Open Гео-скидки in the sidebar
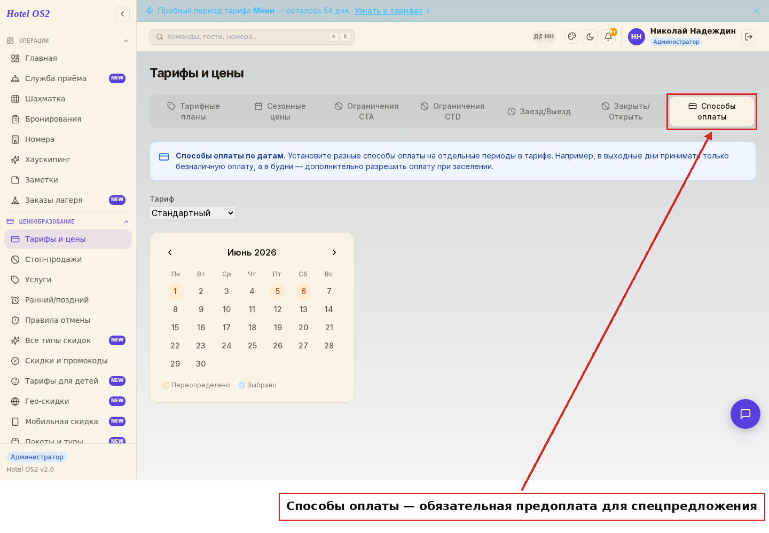Viewport: 769px width, 533px height. [x=68, y=401]
